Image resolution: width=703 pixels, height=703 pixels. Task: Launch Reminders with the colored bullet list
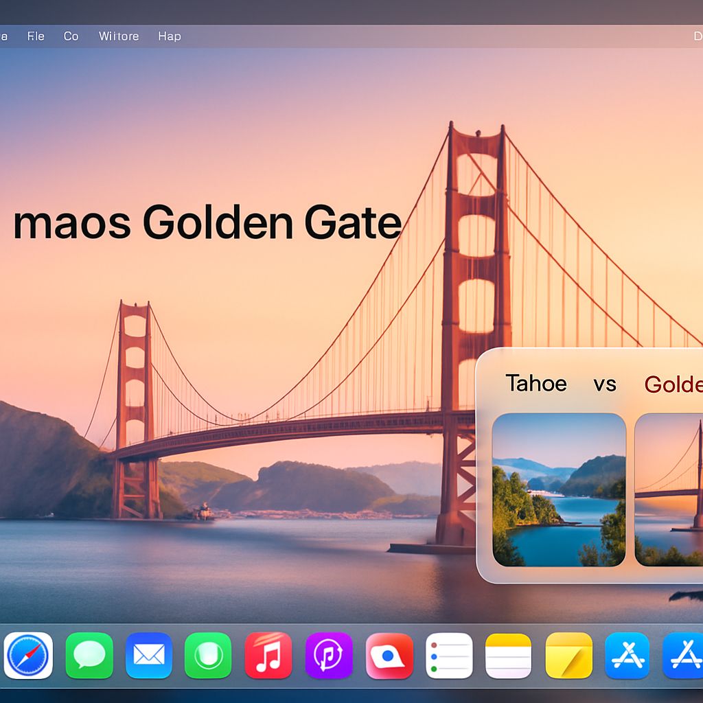click(449, 656)
